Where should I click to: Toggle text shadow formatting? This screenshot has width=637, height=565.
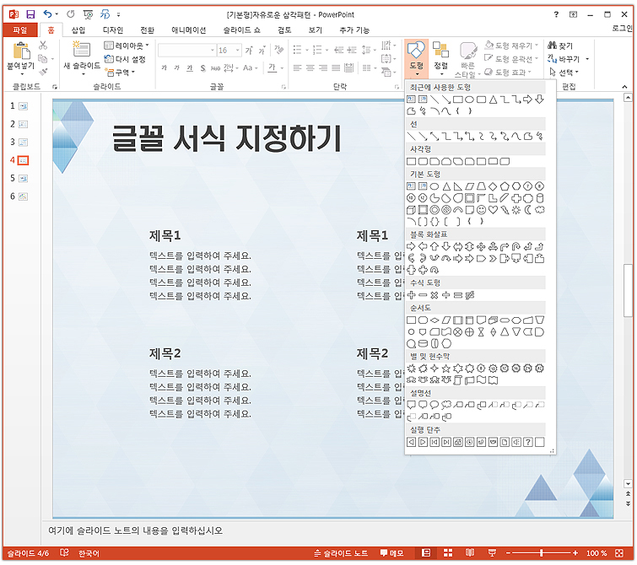coord(202,67)
